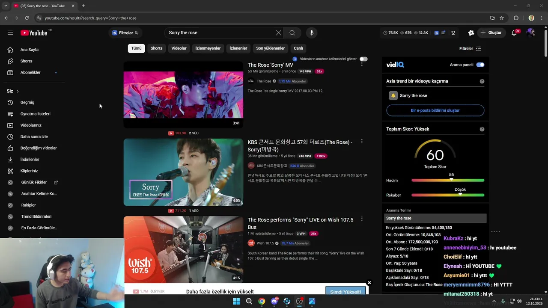This screenshot has height=308, width=548.
Task: Open Günlük Fikirler vidIQ link
Action: (x=33, y=182)
